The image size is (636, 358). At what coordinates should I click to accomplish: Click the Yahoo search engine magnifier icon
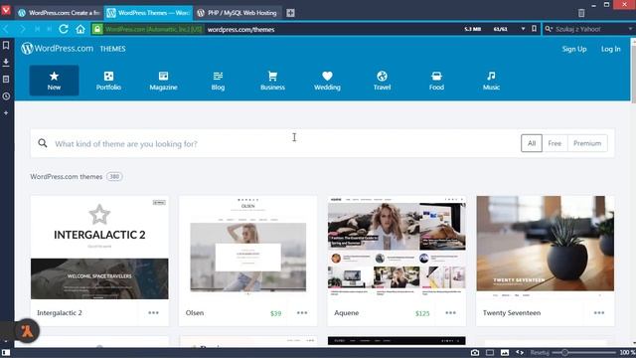549,29
